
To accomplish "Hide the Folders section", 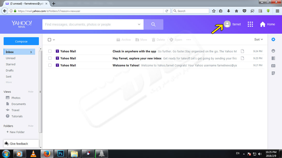I will coord(31,126).
